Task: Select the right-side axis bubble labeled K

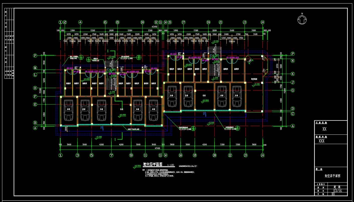Action: coord(293,74)
